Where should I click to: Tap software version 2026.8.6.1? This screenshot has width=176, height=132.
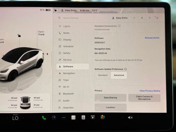point(100,43)
